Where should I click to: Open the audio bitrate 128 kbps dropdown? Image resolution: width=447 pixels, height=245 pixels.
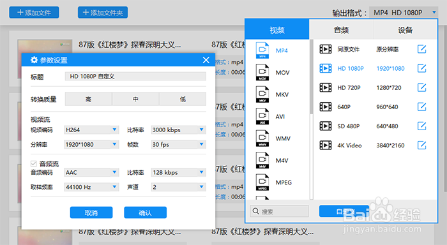click(x=178, y=172)
